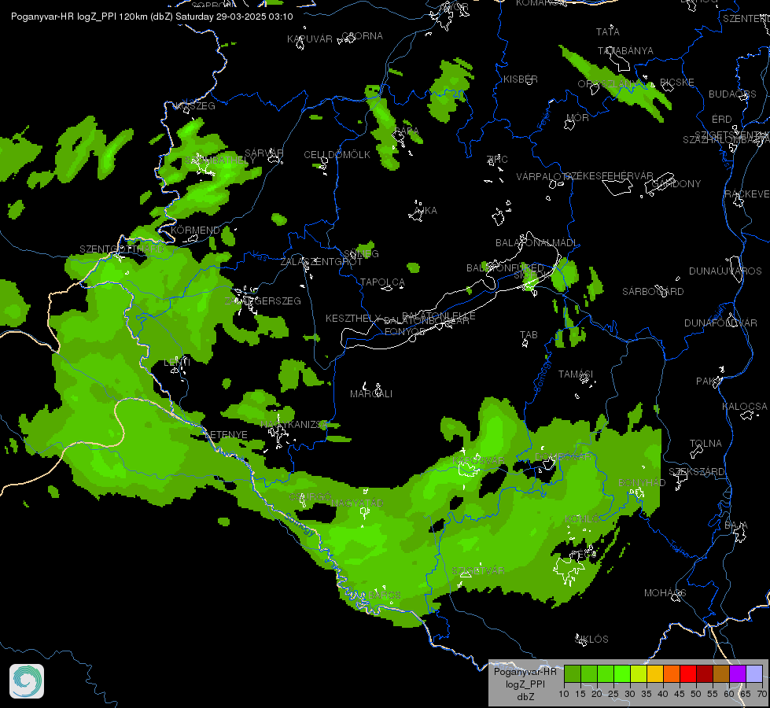Select the 'SZIGETVÁR' label
Screen dimensions: 770x708
(x=478, y=571)
